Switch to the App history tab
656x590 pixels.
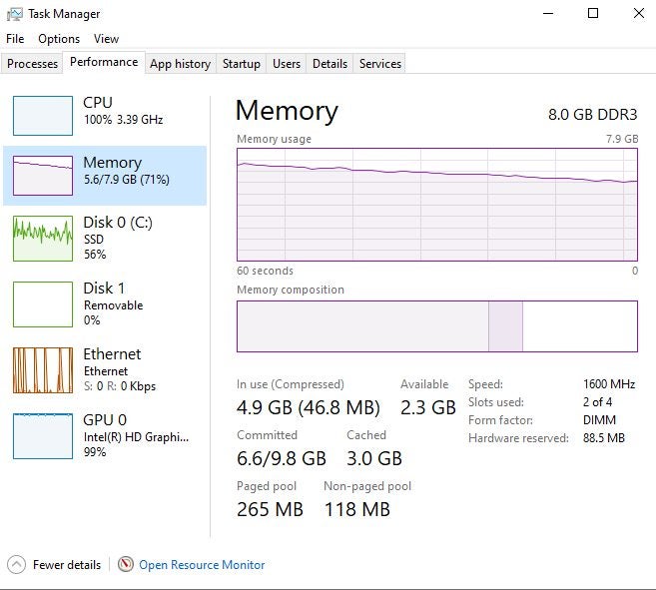click(x=181, y=64)
